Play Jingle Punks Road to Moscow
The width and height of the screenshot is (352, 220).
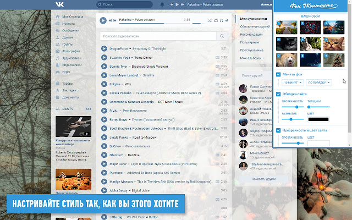click(104, 137)
